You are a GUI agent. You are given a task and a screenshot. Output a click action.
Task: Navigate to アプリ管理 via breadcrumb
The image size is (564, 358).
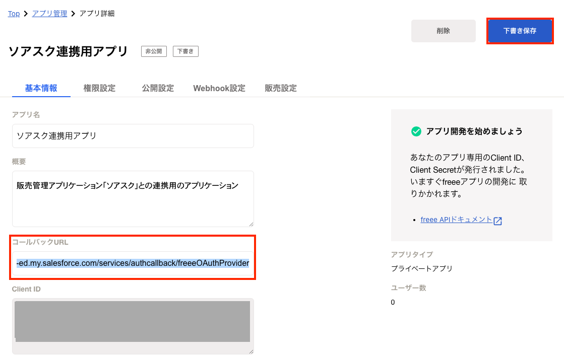click(x=49, y=14)
